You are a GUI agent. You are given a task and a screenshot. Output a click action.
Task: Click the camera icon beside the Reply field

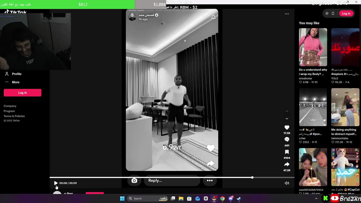click(134, 181)
